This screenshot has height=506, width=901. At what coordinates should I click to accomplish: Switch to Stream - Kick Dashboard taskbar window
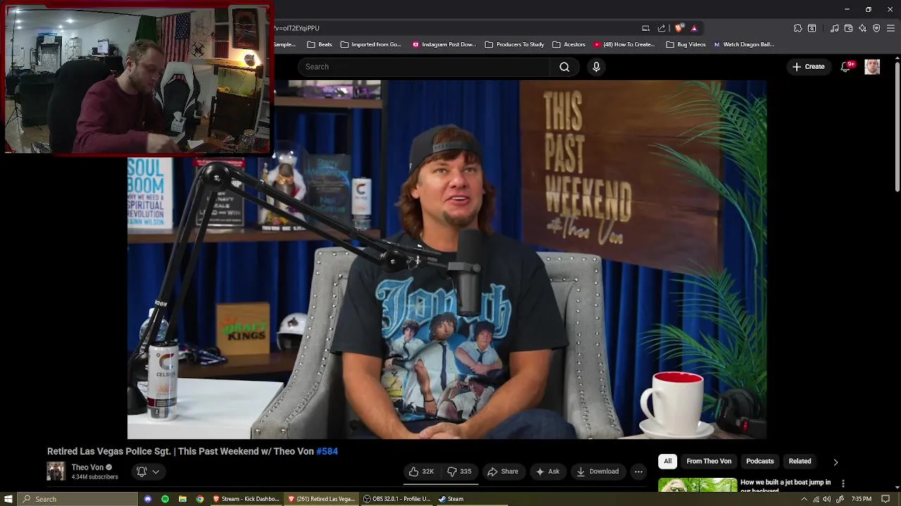point(246,499)
